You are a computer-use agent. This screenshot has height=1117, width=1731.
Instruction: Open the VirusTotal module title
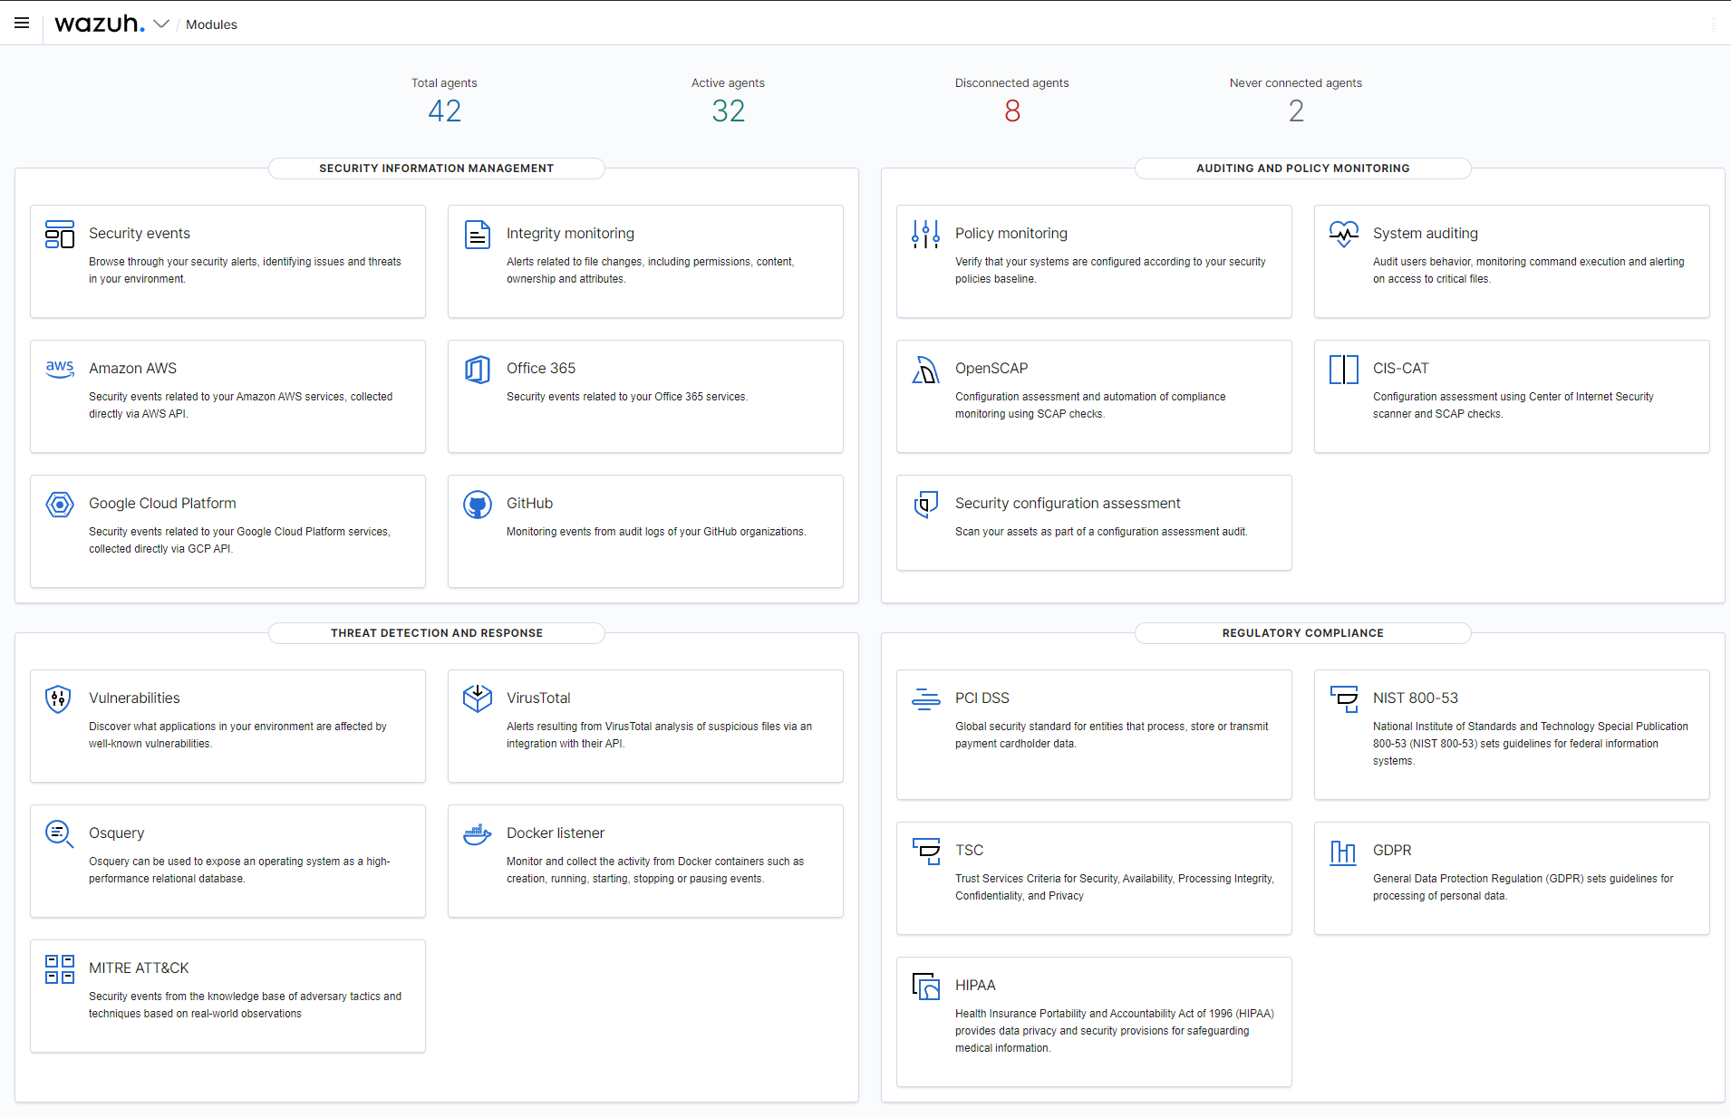[538, 698]
